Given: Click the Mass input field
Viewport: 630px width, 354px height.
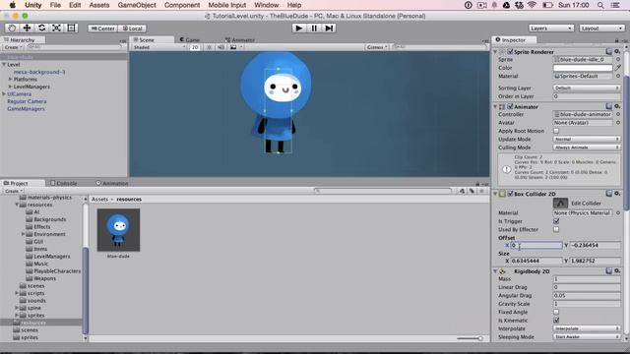Looking at the screenshot, I should [x=587, y=279].
